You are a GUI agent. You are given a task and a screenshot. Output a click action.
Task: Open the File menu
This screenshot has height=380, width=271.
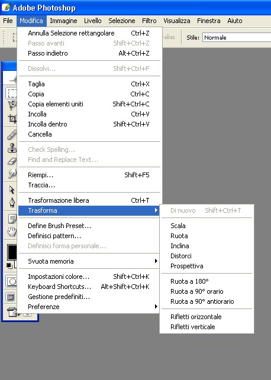8,21
